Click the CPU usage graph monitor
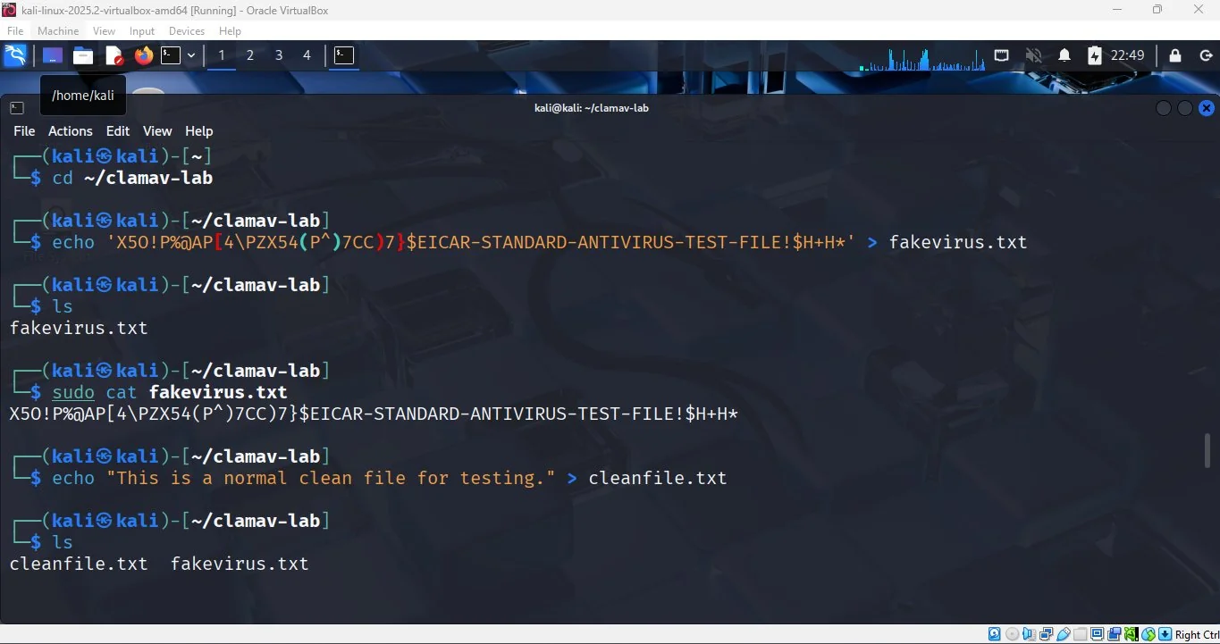The height and width of the screenshot is (644, 1220). tap(922, 58)
